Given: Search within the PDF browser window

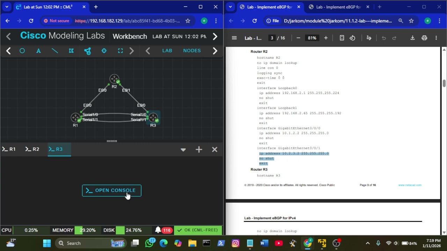Looking at the screenshot, I should click(x=401, y=21).
